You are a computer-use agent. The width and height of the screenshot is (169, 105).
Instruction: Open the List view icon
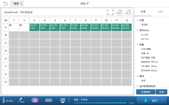(x=128, y=12)
